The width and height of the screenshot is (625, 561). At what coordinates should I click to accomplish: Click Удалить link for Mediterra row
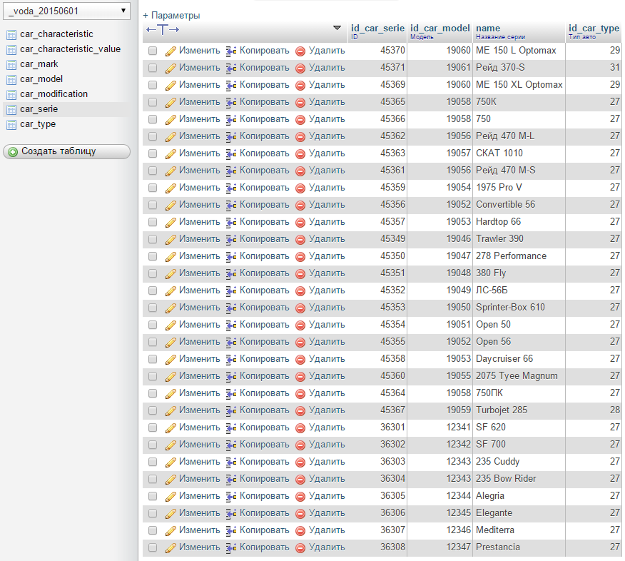tap(327, 530)
